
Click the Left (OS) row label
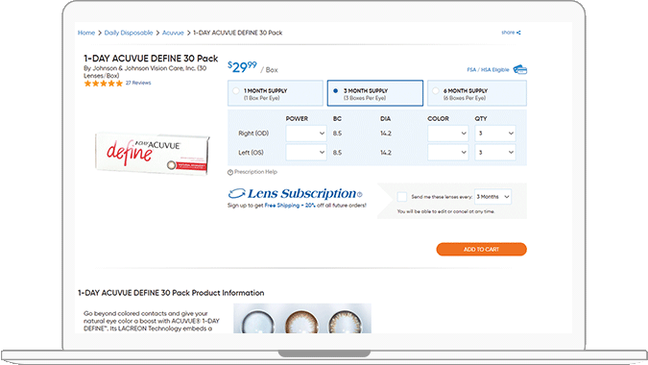pyautogui.click(x=251, y=153)
